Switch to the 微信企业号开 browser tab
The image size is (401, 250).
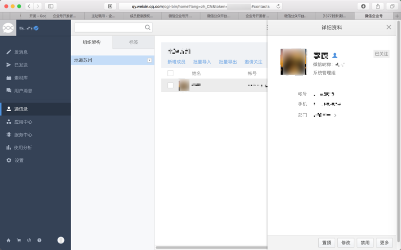181,16
